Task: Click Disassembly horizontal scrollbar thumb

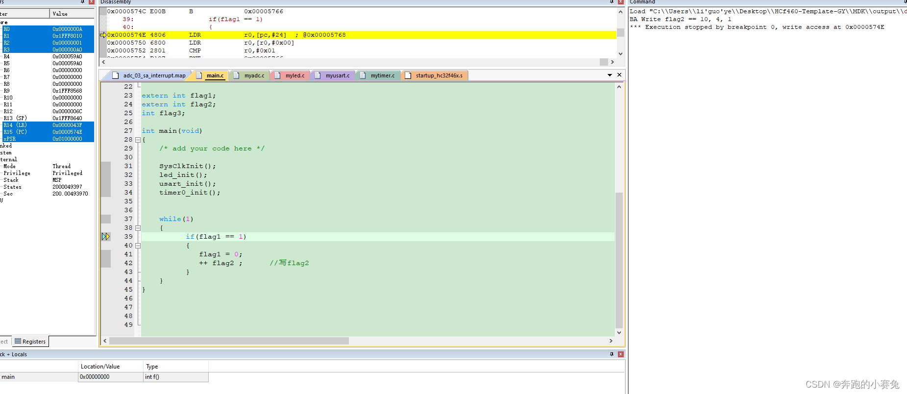Action: point(604,62)
